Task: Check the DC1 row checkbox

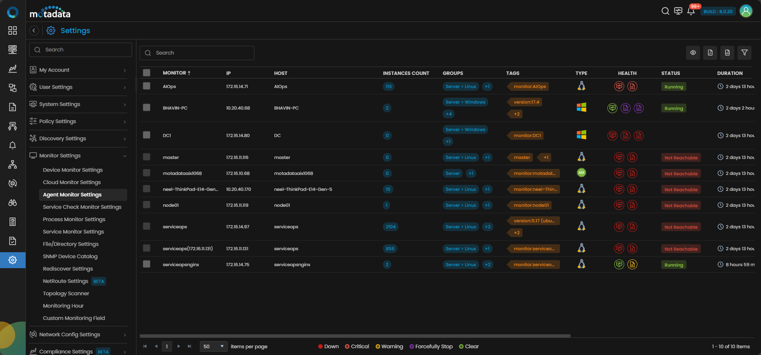Action: (147, 135)
